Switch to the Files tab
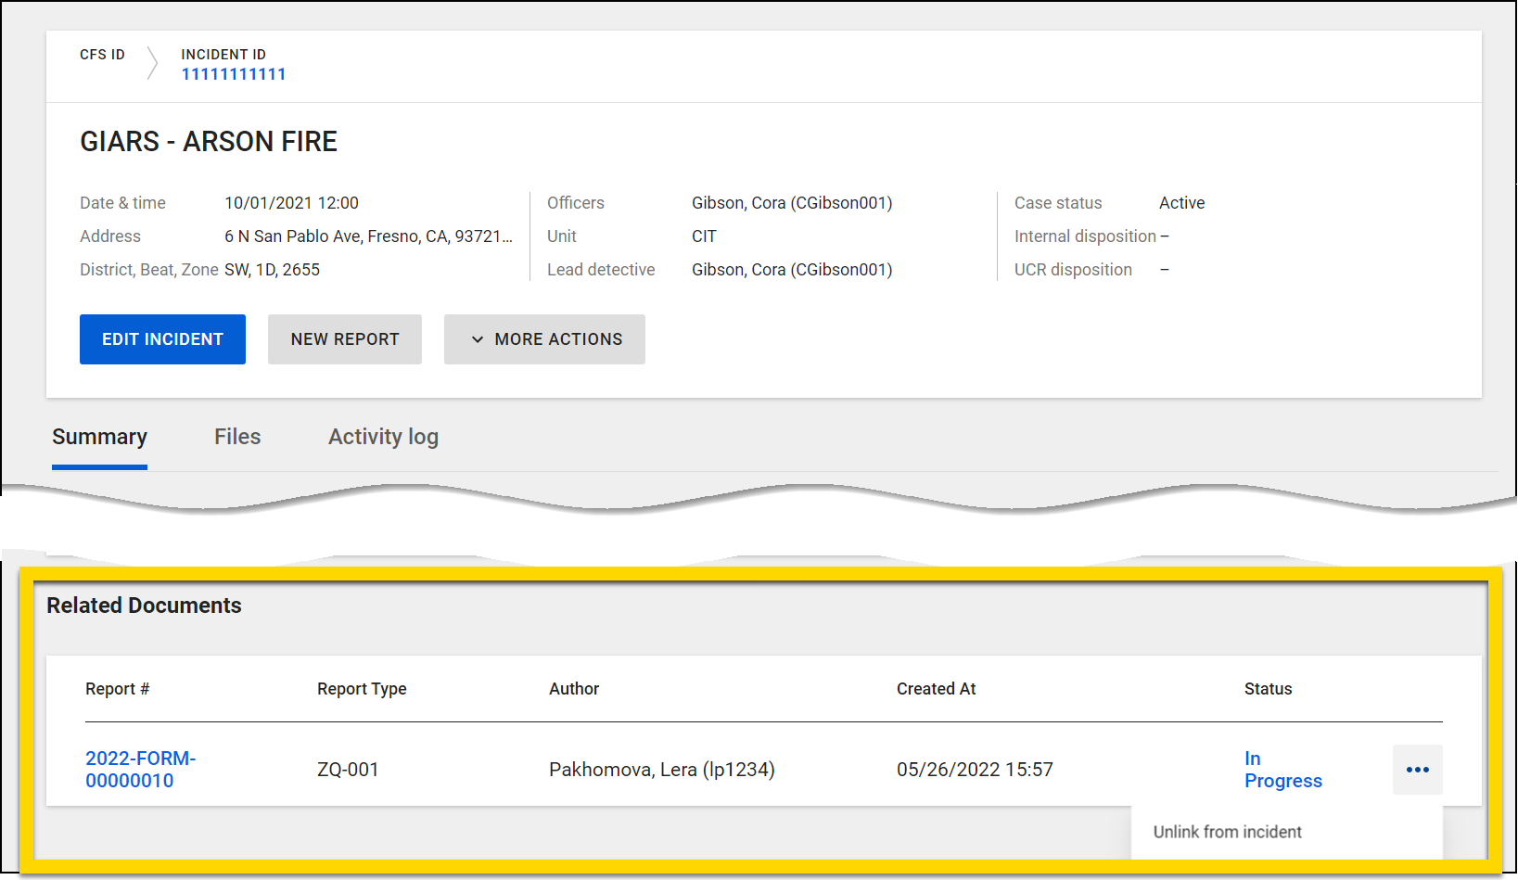Viewport: 1518px width, 880px height. (237, 436)
